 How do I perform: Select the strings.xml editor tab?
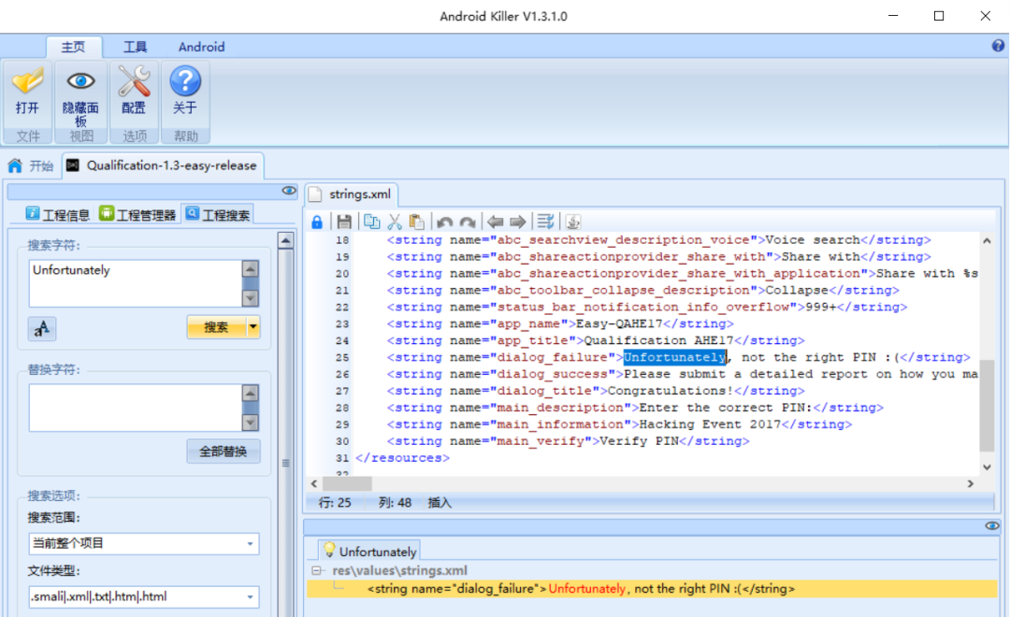351,194
